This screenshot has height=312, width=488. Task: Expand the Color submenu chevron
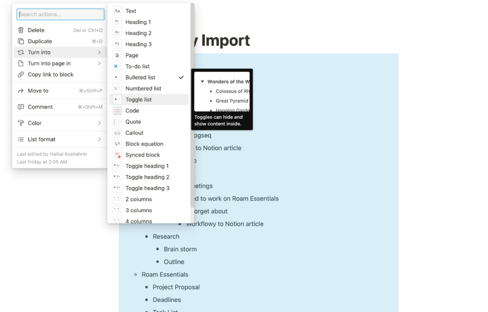click(x=99, y=123)
